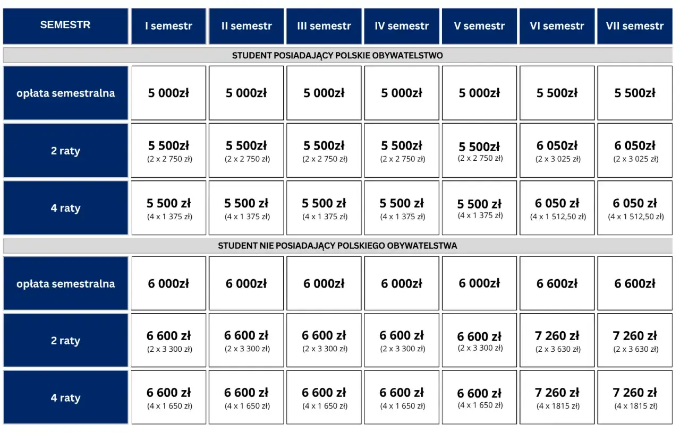Viewport: 680px width, 433px height.
Task: Select the lower opłata semestralna row label
Action: point(65,283)
